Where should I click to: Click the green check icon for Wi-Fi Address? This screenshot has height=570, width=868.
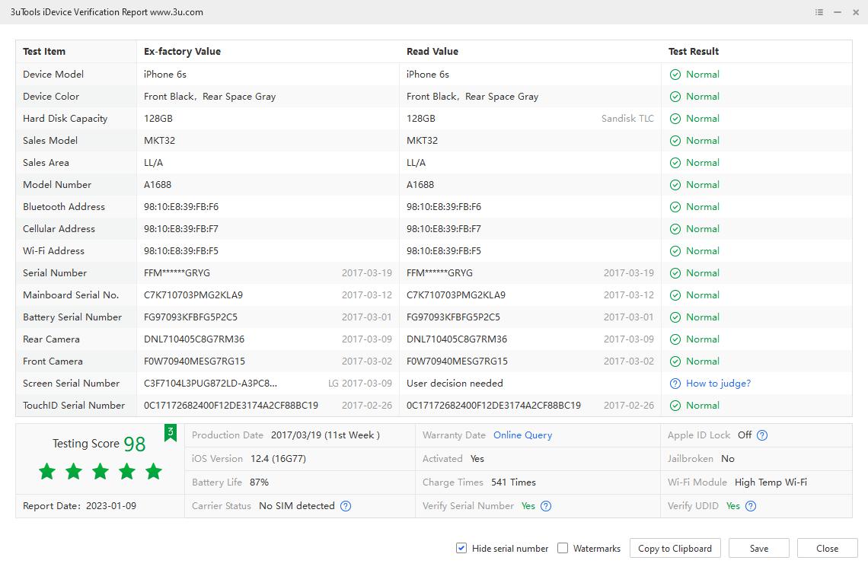coord(675,251)
